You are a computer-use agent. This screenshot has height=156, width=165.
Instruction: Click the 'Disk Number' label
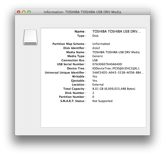(75, 93)
